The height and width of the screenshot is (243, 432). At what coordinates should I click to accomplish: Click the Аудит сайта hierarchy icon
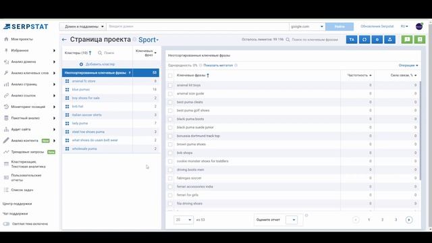pos(6,129)
